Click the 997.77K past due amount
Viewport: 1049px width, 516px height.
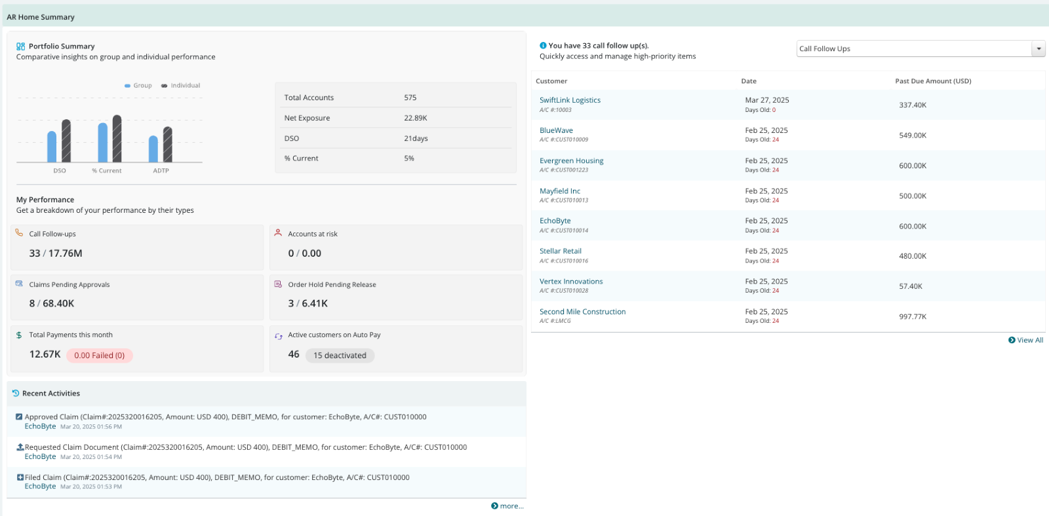point(913,316)
